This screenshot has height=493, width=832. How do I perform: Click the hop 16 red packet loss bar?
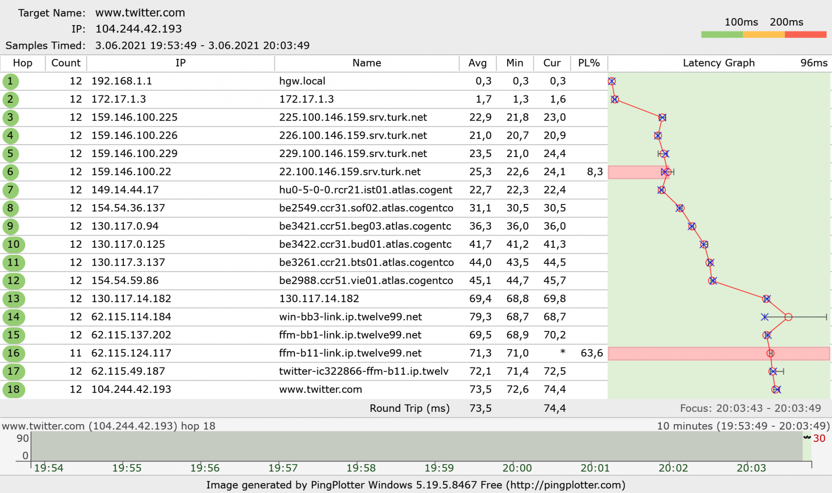[719, 354]
